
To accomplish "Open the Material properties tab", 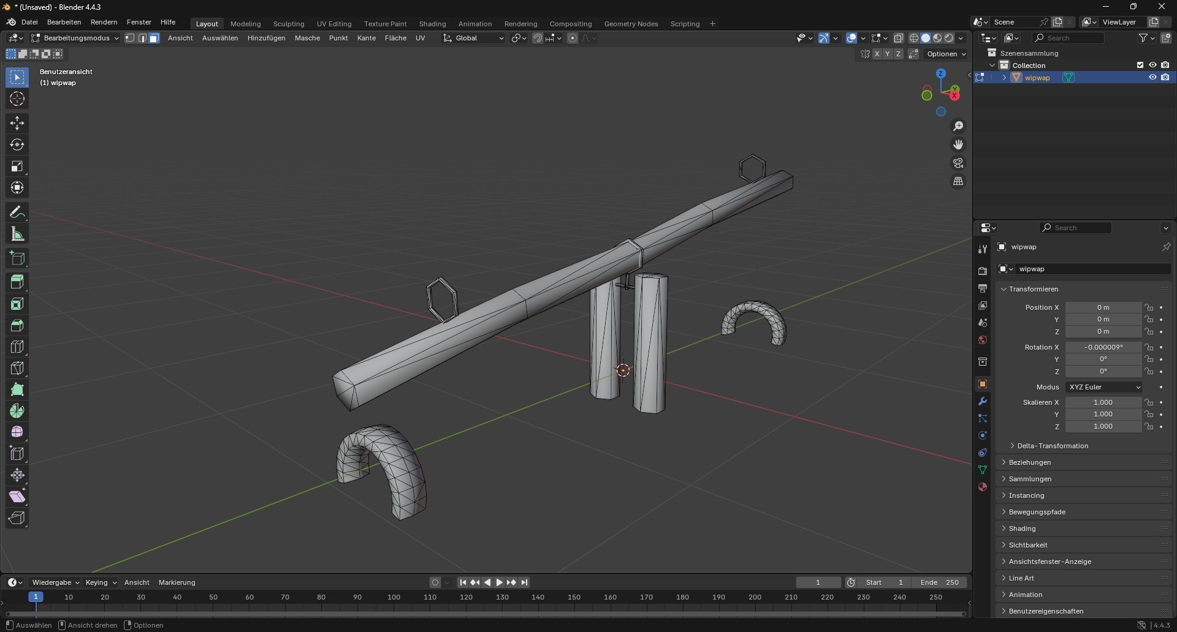I will point(983,487).
